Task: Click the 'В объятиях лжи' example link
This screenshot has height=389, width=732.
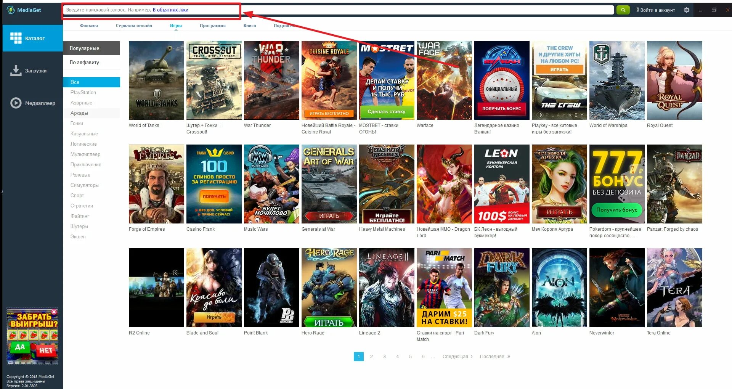Action: coord(170,10)
